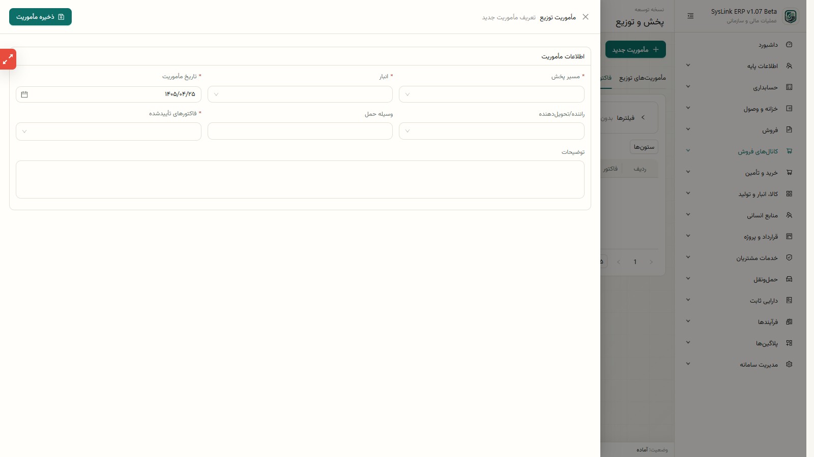Click the خزانه و وصول sidebar icon
The image size is (814, 457).
tap(789, 109)
